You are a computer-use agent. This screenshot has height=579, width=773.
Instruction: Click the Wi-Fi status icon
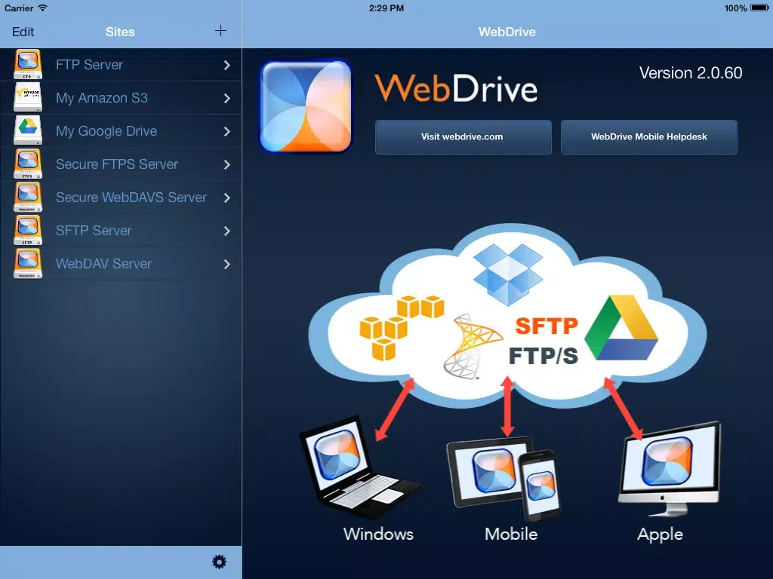click(43, 8)
